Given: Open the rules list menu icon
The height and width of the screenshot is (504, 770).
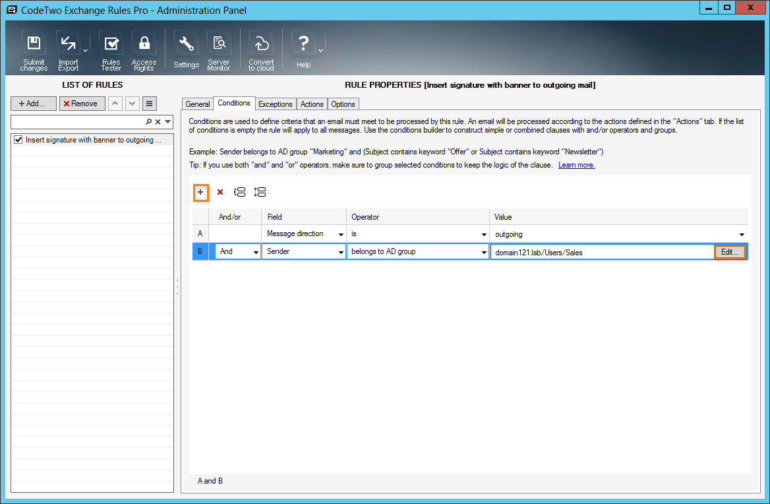Looking at the screenshot, I should pyautogui.click(x=149, y=104).
